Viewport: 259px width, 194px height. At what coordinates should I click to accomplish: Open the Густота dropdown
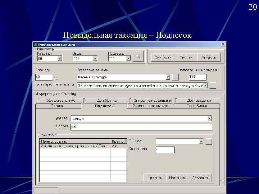pos(209,119)
